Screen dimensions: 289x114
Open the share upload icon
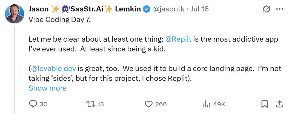tap(279, 104)
